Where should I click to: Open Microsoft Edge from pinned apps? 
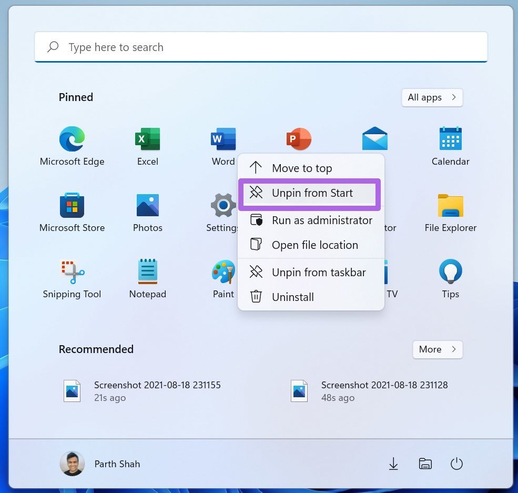pyautogui.click(x=72, y=140)
